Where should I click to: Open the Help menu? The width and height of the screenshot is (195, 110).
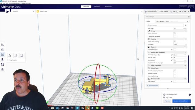point(29,3)
